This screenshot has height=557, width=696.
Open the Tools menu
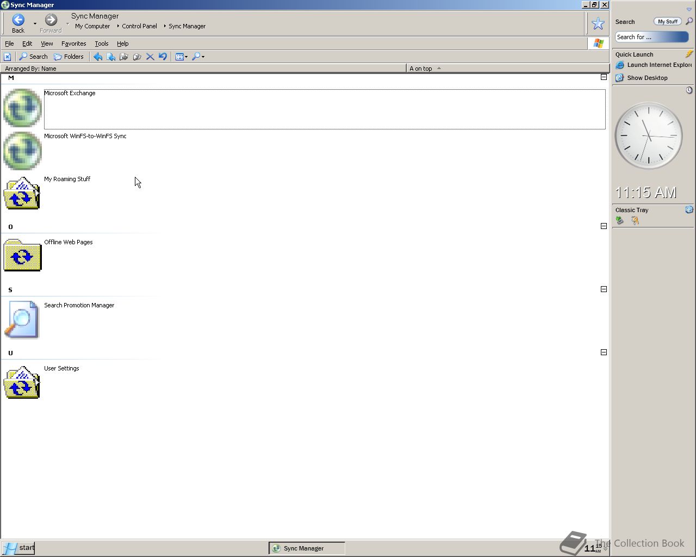coord(102,44)
